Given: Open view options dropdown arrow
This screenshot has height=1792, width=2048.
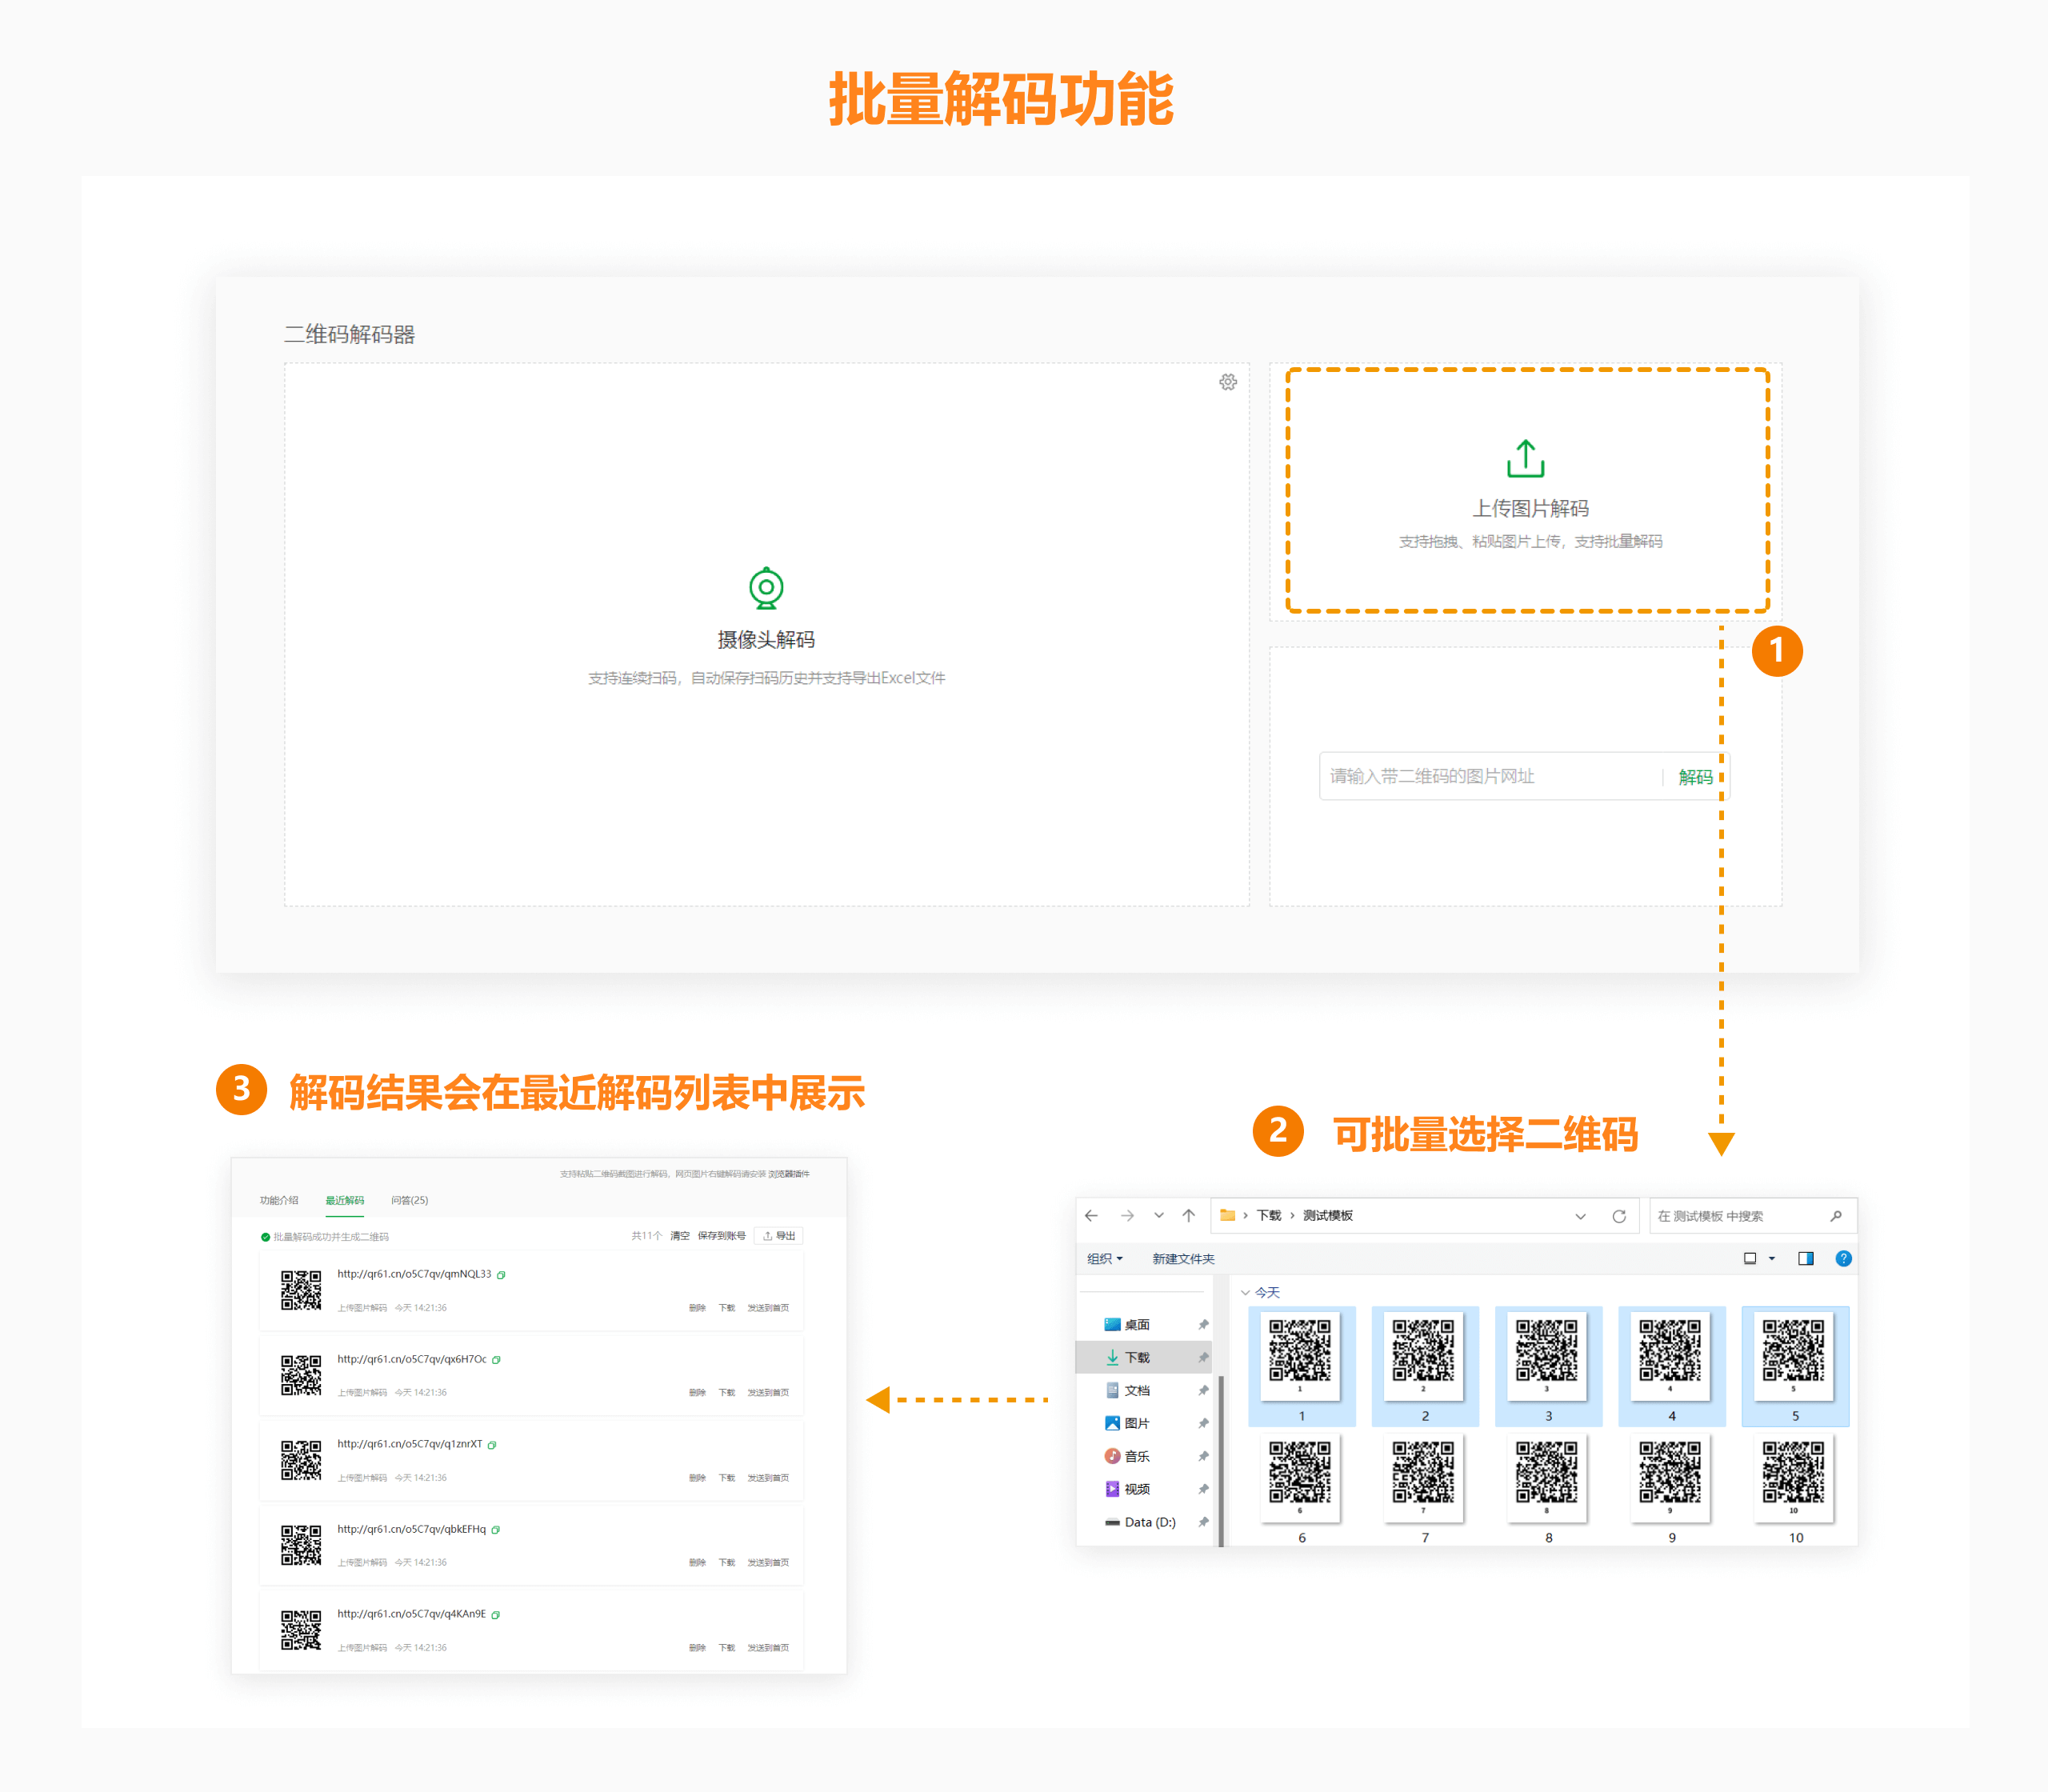Looking at the screenshot, I should coord(1772,1259).
